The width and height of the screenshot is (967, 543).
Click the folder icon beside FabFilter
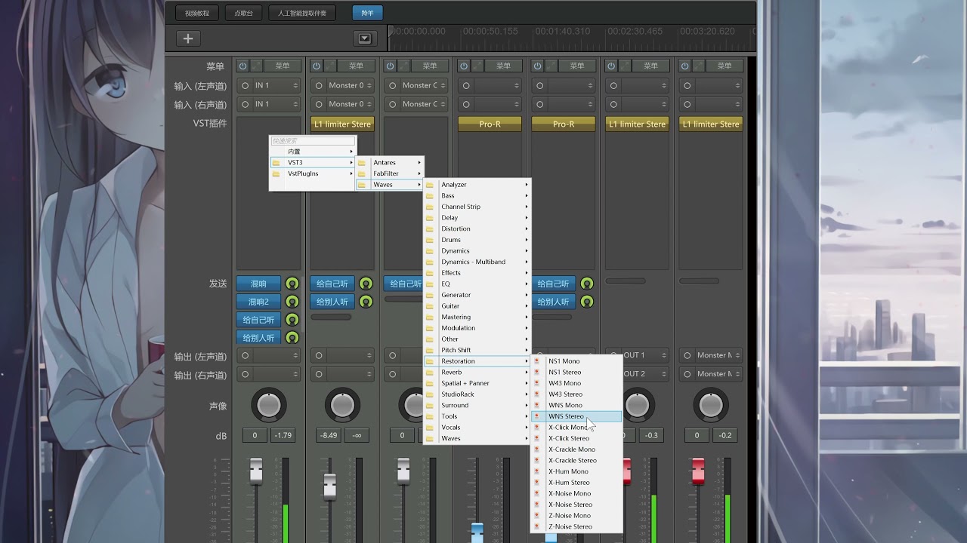[x=361, y=173]
